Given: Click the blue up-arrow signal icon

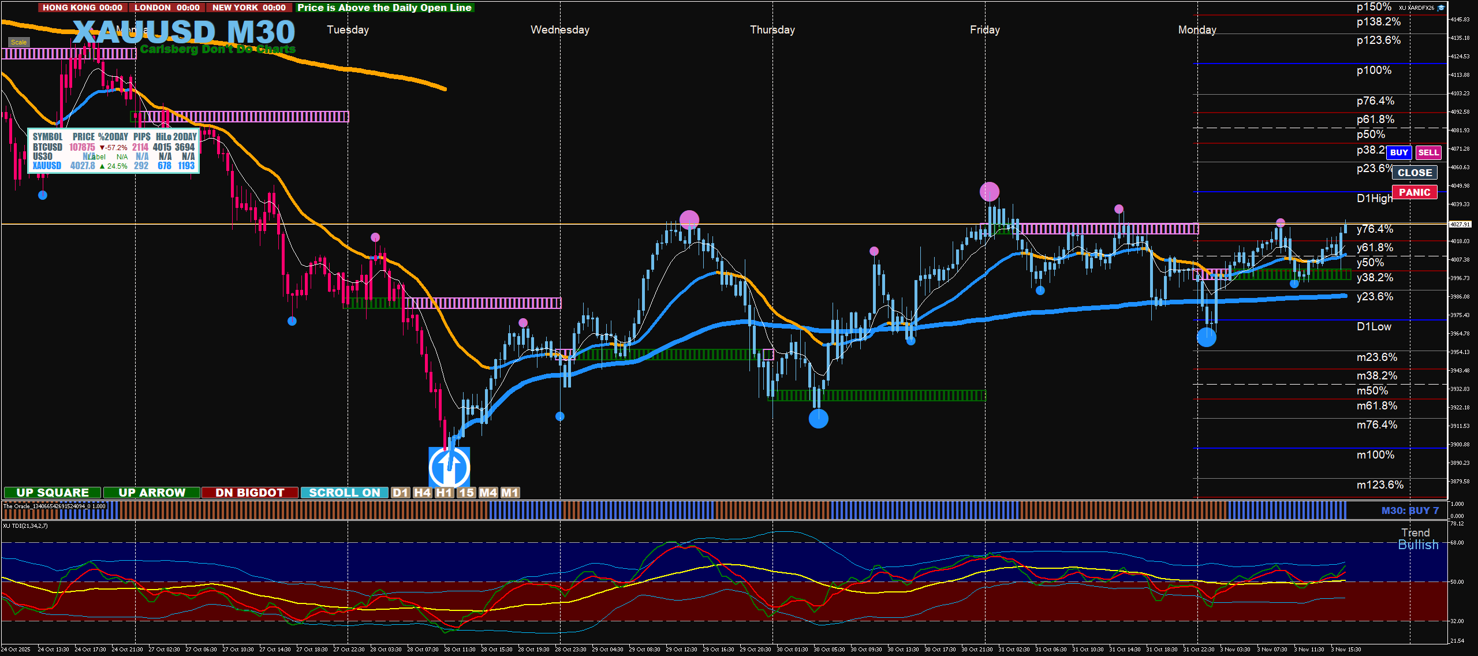Looking at the screenshot, I should click(449, 467).
